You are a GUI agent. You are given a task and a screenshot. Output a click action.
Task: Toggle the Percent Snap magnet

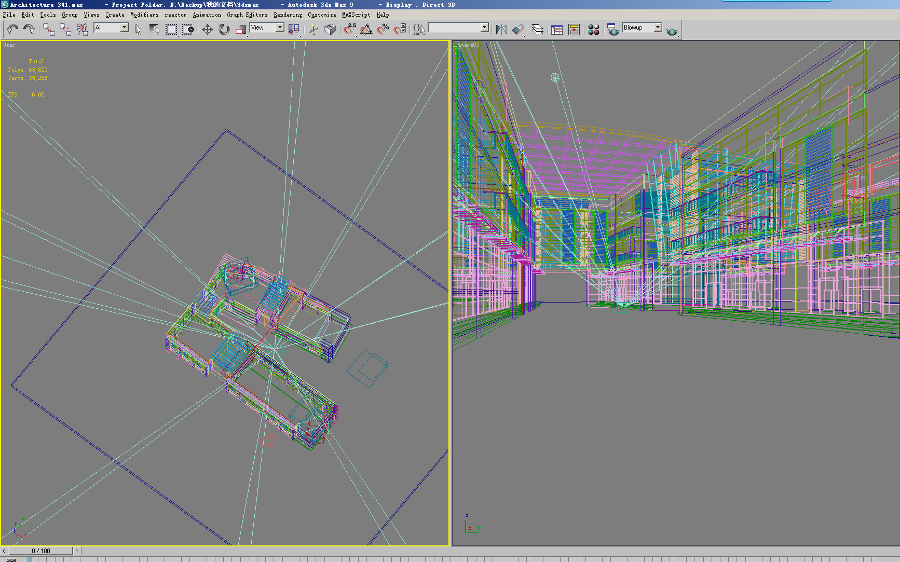coord(383,30)
